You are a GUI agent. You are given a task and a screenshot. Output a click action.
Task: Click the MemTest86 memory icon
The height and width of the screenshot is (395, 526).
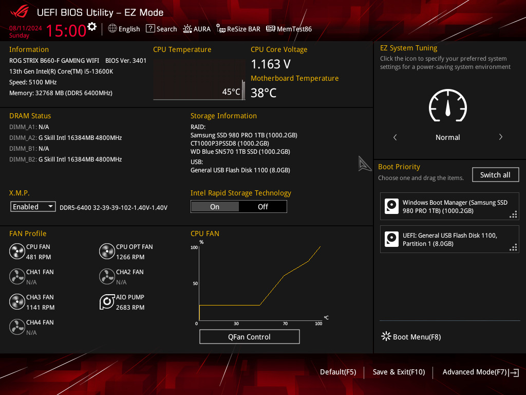click(270, 29)
